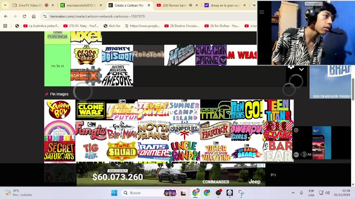Select Secret Mountain Fort Awesome logo
This screenshot has height=199, width=355.
tap(118, 76)
